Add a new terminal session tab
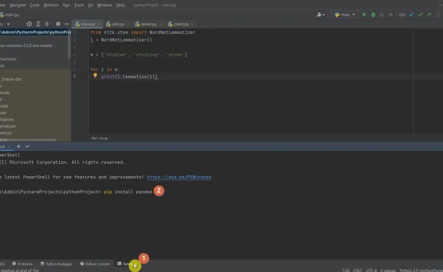 pyautogui.click(x=18, y=147)
